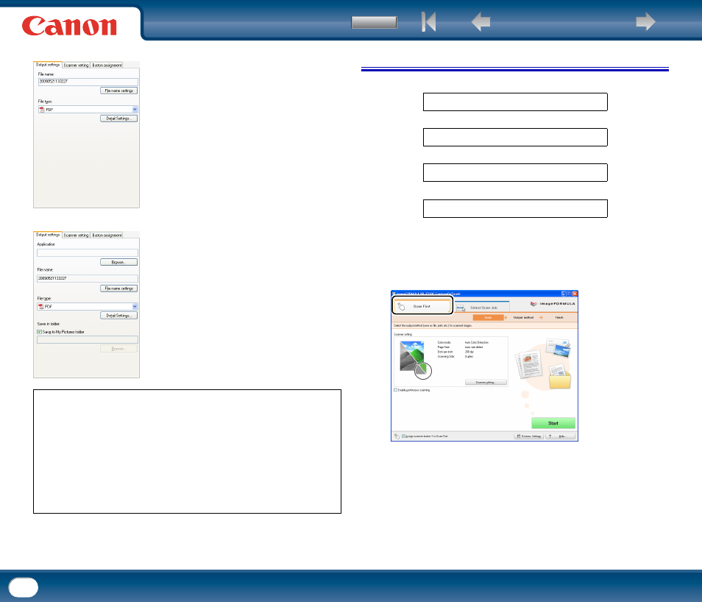Screen dimensions: 702x602
Task: Expand File type dropdown in panel with Application field
Action: [x=135, y=306]
